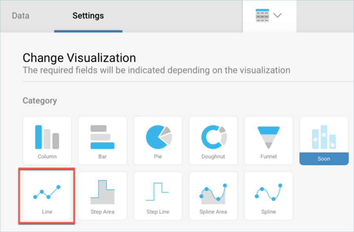The height and width of the screenshot is (232, 354).
Task: Choose the Spline chart type
Action: click(269, 195)
